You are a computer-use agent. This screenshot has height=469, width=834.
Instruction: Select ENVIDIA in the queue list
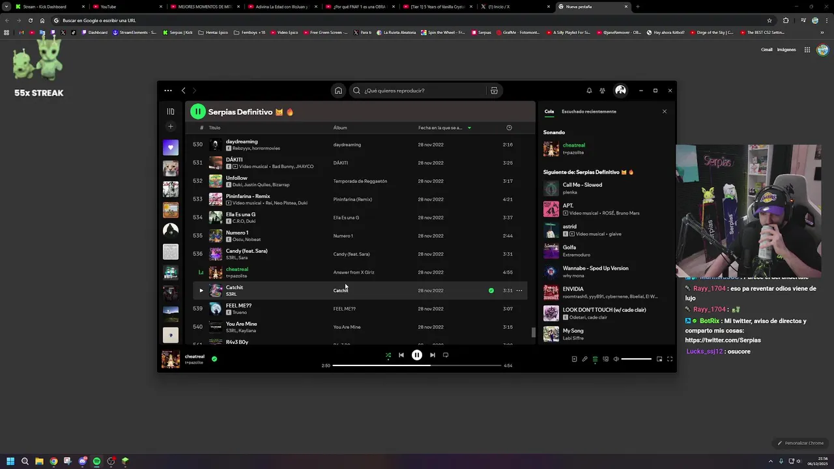coord(605,292)
